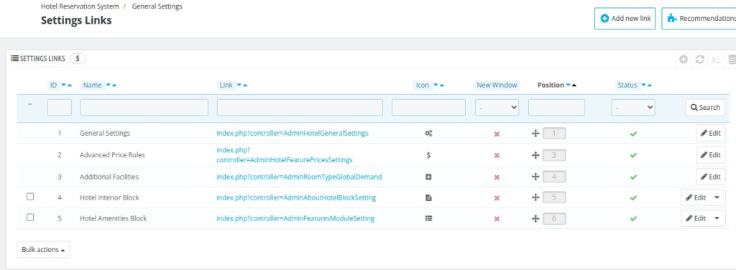Toggle New Window for Additional Facilities
Screen dimensions: 736x270
(x=497, y=177)
